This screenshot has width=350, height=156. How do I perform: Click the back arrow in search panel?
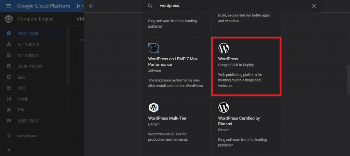click(x=91, y=6)
